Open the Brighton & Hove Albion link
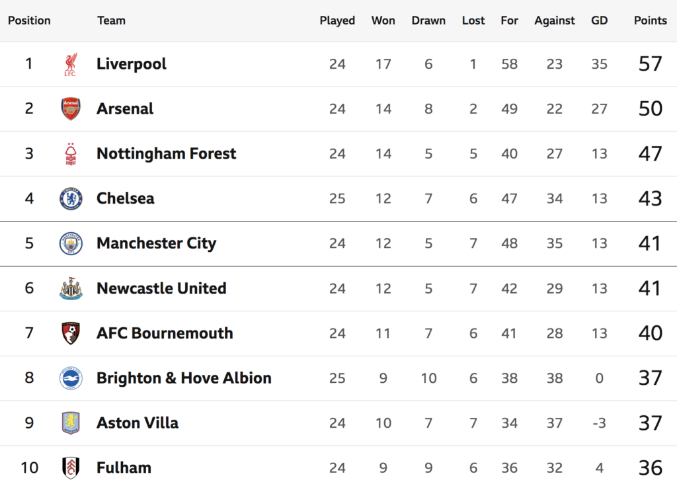677x488 pixels. tap(184, 378)
